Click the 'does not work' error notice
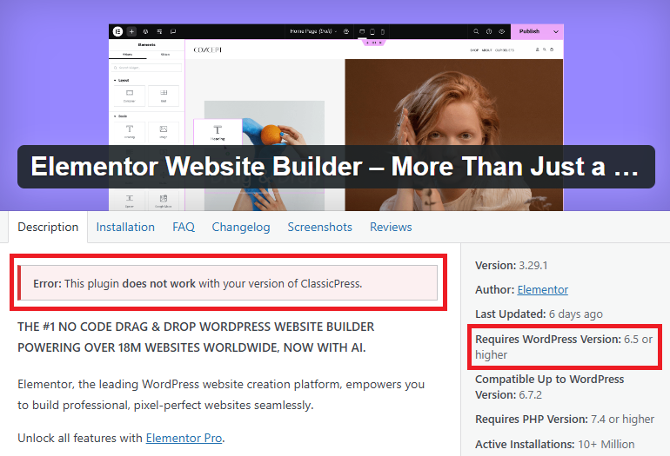This screenshot has width=670, height=456. tap(228, 283)
